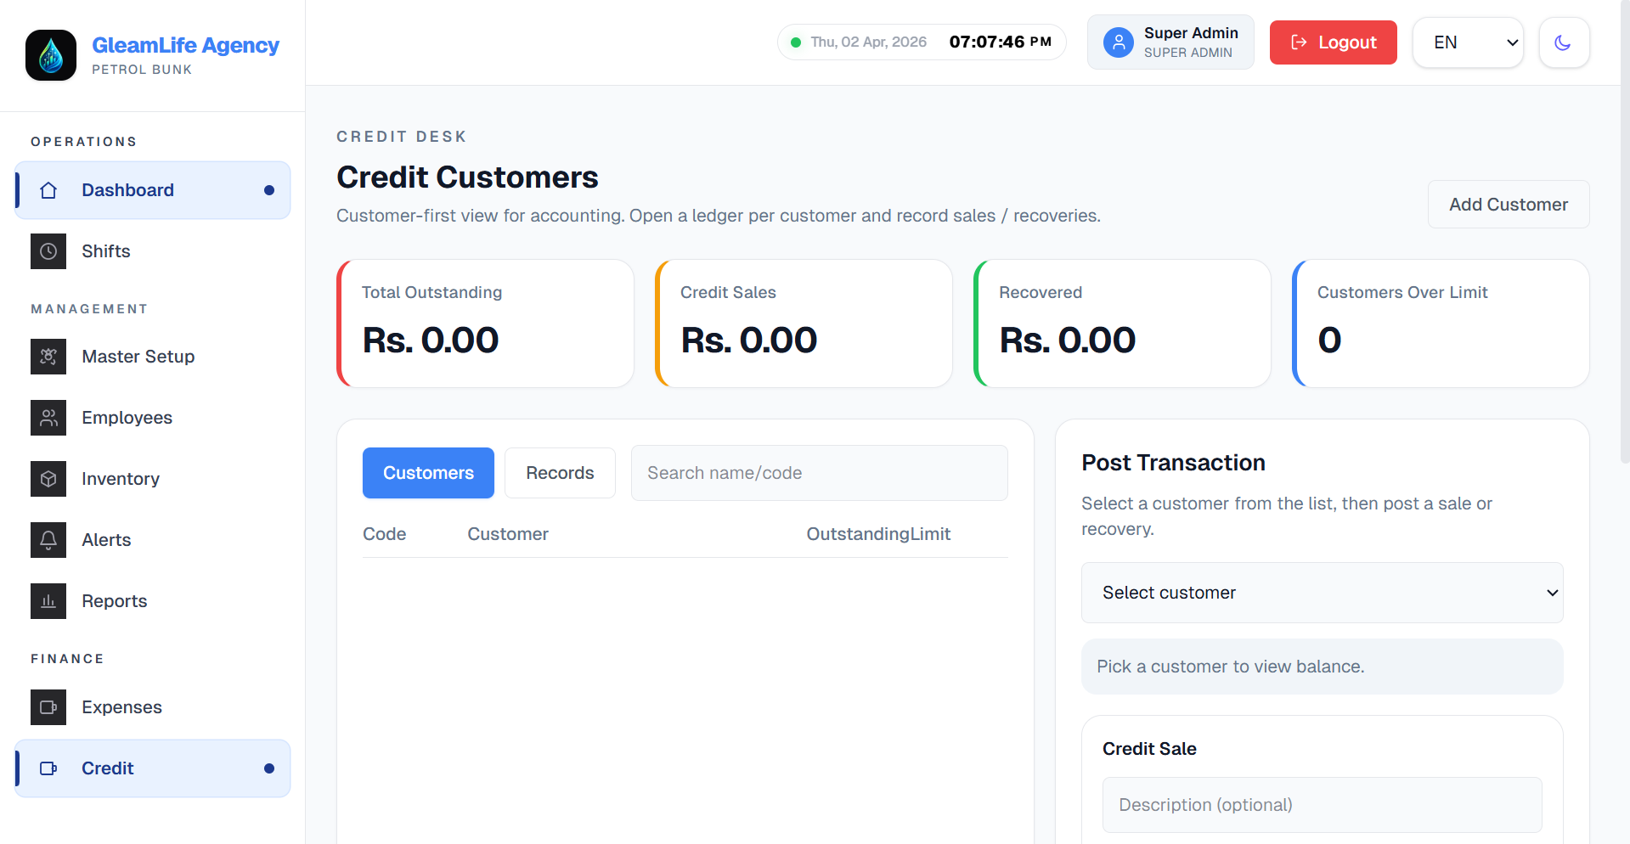Viewport: 1630px width, 844px height.
Task: Click the Add Customer button
Action: pyautogui.click(x=1508, y=205)
